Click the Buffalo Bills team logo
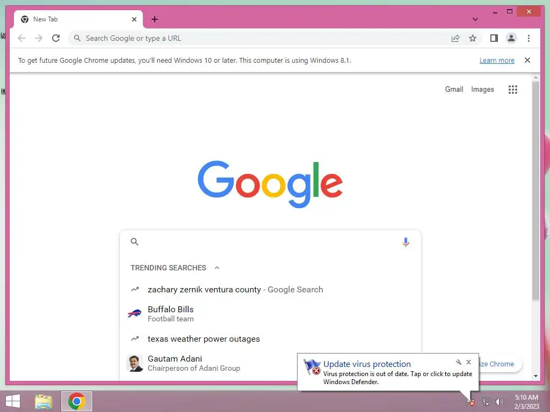The width and height of the screenshot is (550, 412). [x=135, y=314]
